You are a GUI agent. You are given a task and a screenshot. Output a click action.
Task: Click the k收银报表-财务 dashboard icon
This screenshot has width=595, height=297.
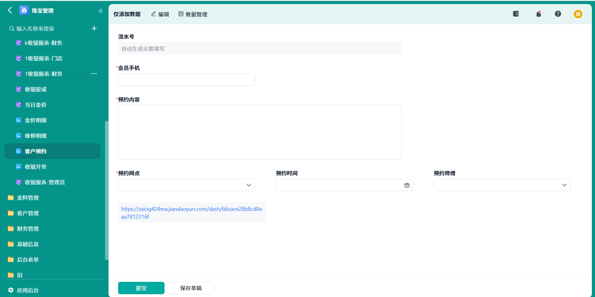pyautogui.click(x=19, y=43)
